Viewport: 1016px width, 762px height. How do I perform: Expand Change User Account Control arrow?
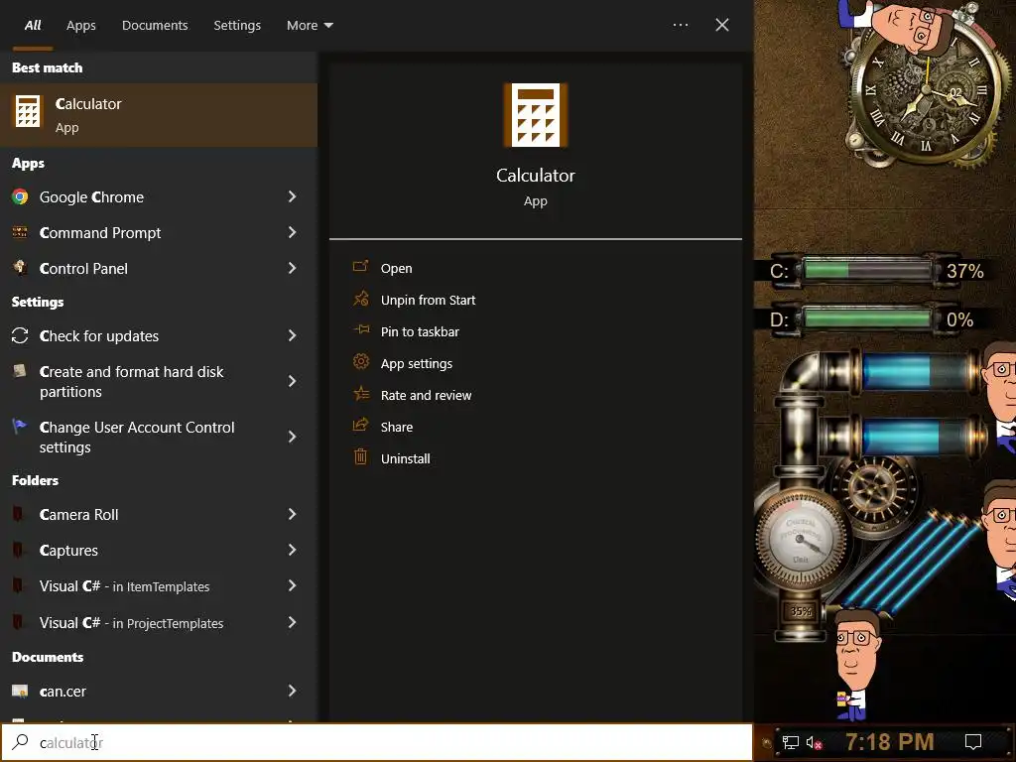tap(293, 437)
